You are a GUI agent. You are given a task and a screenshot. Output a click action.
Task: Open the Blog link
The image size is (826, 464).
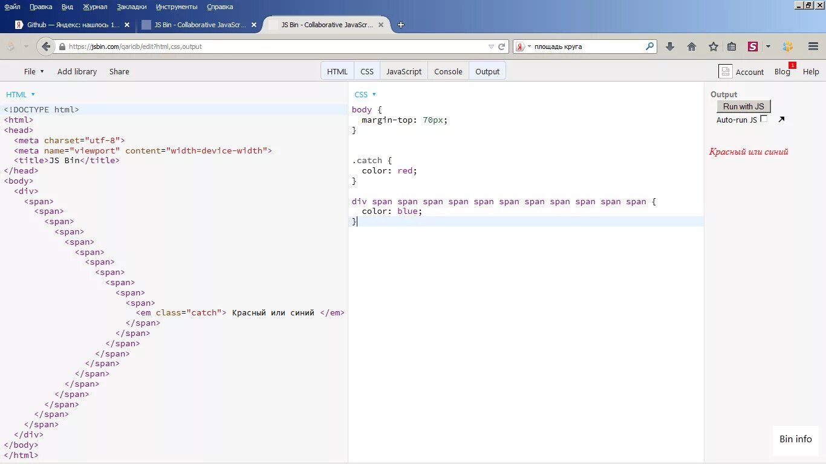pyautogui.click(x=782, y=71)
